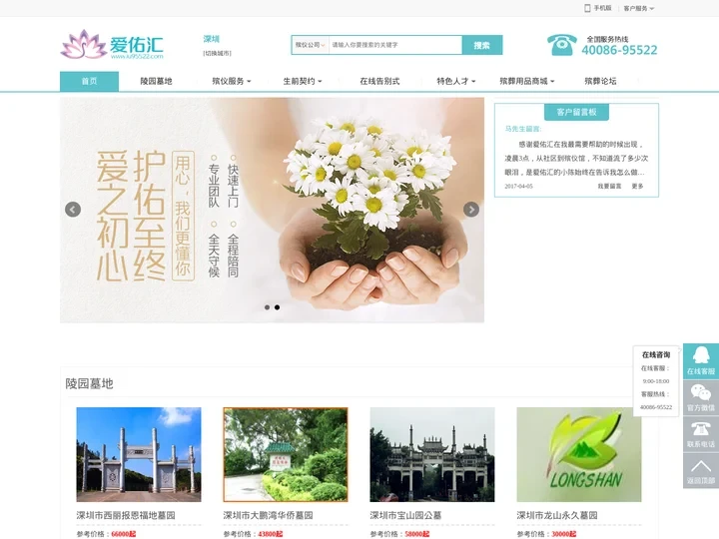Open 在线告别式 navigation item

click(x=379, y=81)
